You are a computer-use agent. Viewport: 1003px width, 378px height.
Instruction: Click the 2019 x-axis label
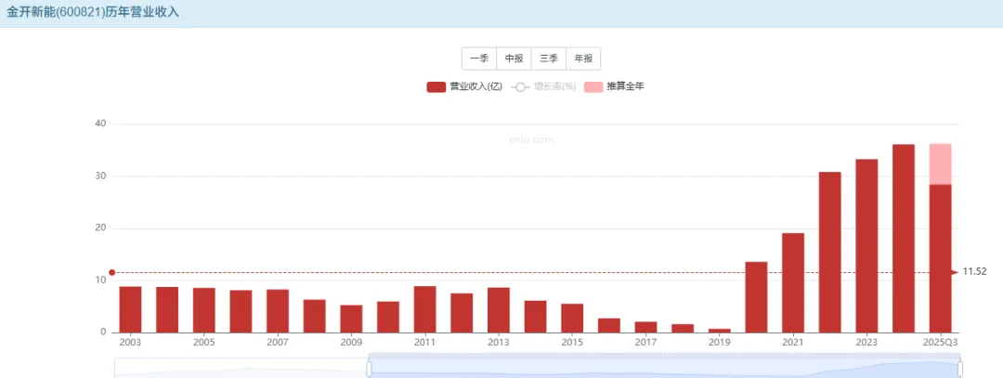pos(720,343)
